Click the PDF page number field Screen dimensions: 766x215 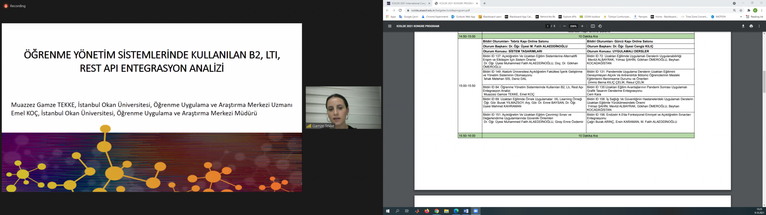pyautogui.click(x=548, y=26)
